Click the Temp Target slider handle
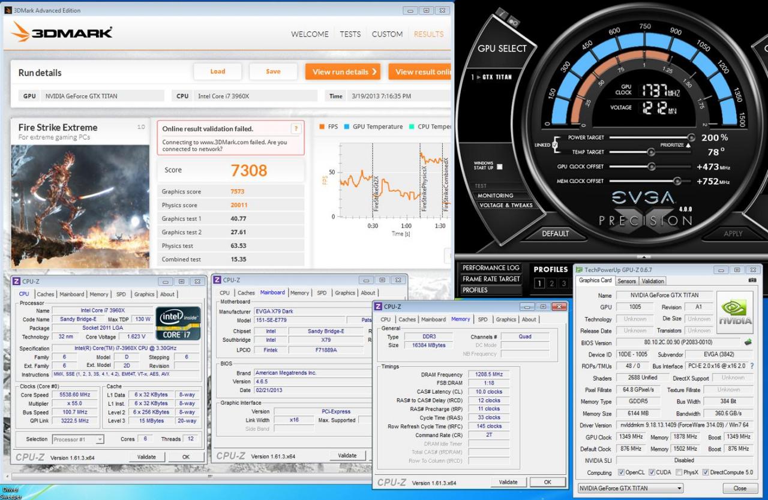768x500 pixels. (651, 152)
